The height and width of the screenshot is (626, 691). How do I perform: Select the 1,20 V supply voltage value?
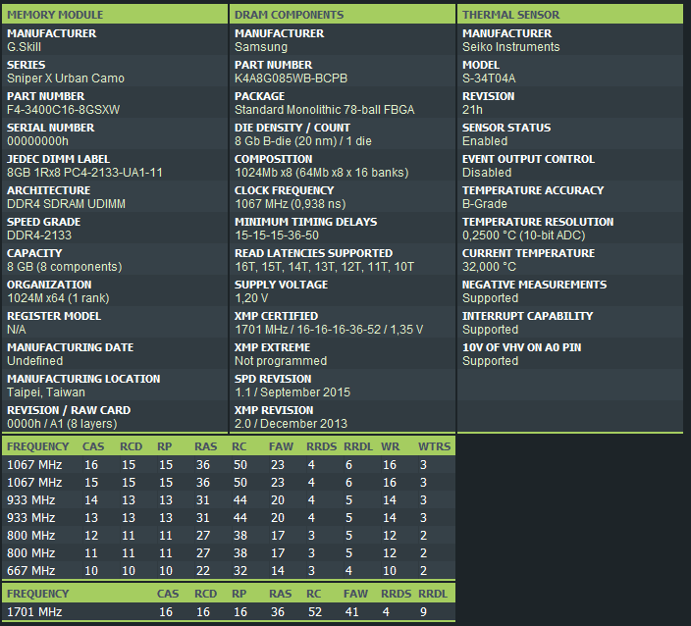(251, 298)
